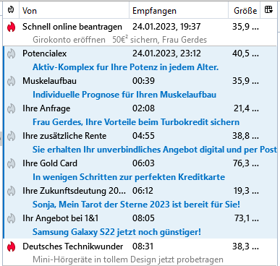Toggle junk flame for Deutsches Technikwunder
This screenshot has height=266, width=280.
11,246
